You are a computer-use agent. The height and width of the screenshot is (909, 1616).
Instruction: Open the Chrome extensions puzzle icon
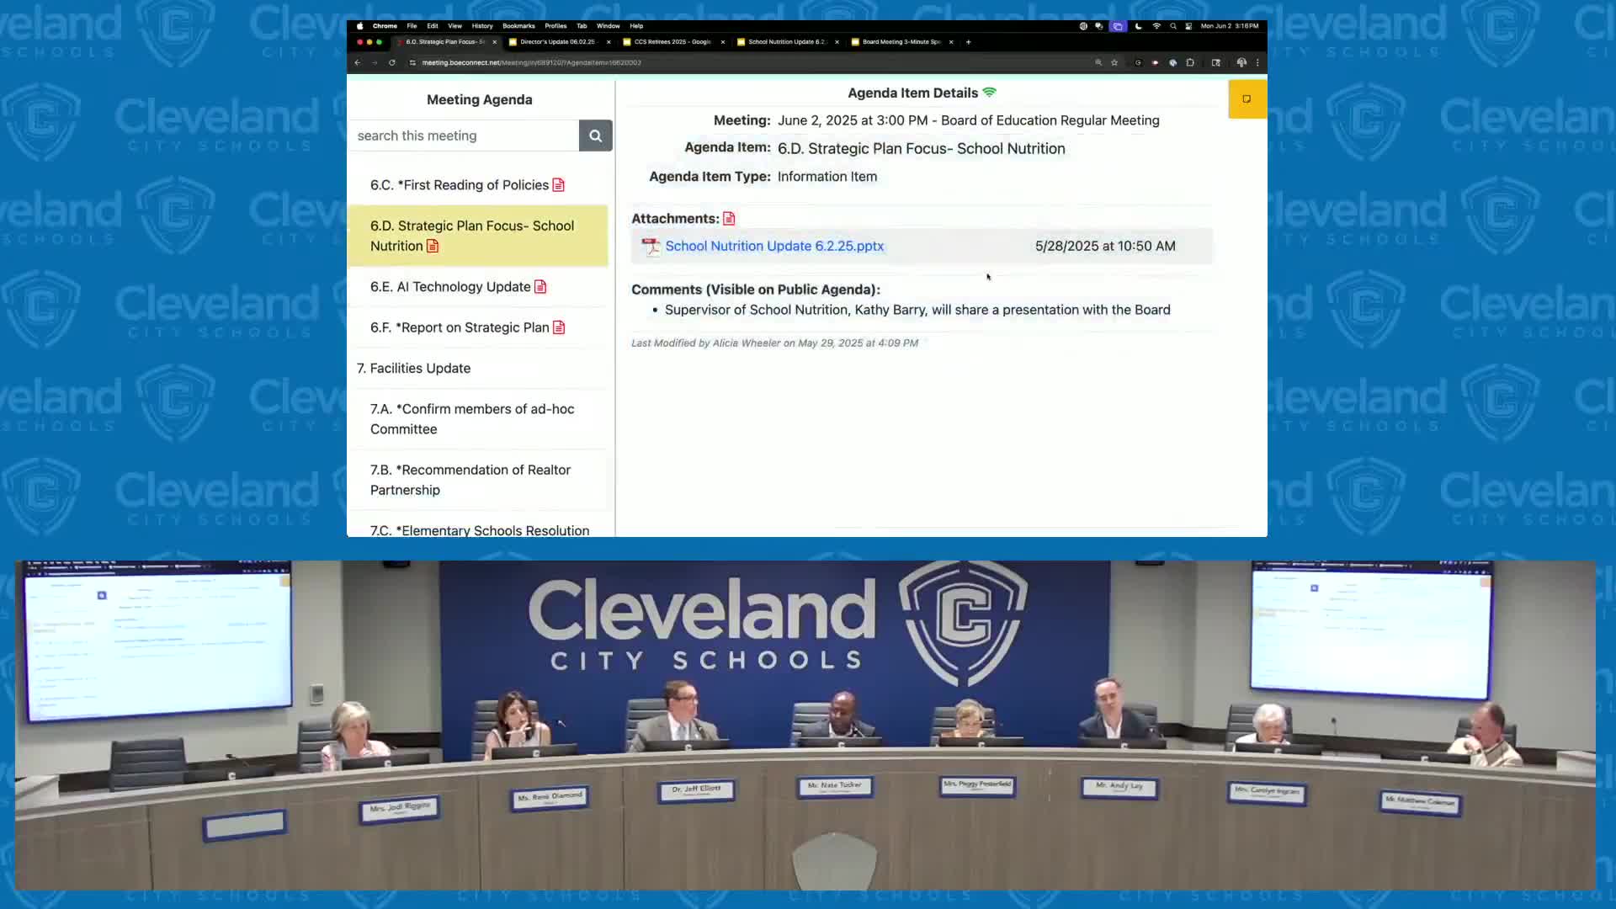pos(1190,62)
